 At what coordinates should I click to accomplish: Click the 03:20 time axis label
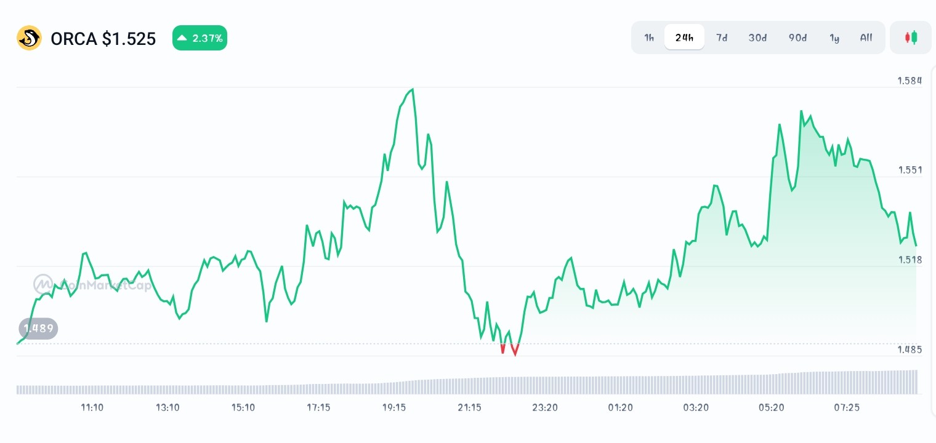tap(696, 407)
